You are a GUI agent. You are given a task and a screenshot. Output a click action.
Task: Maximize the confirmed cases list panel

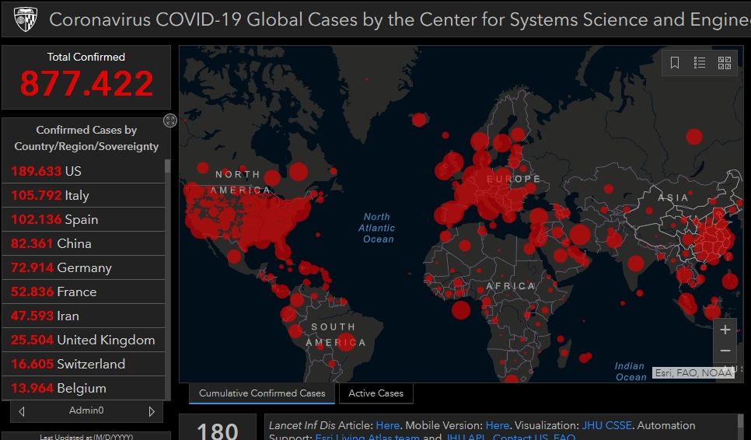[x=170, y=120]
